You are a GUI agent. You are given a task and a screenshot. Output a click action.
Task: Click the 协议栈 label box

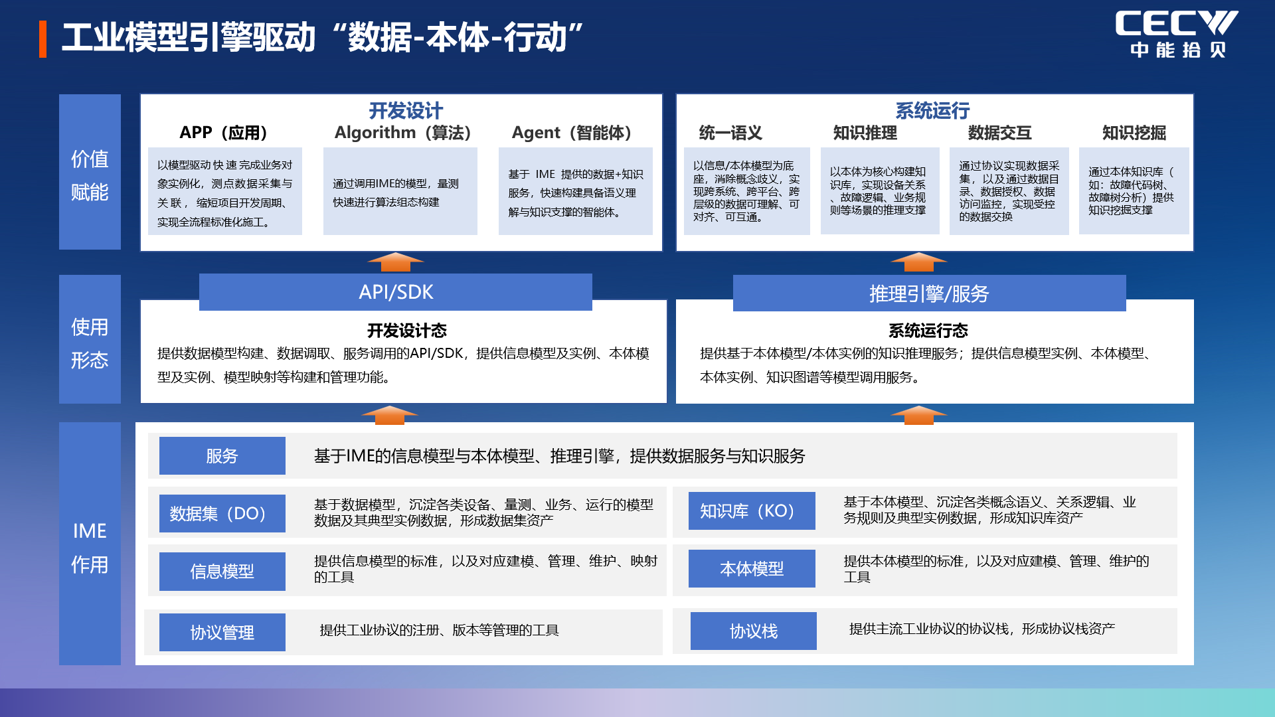click(x=753, y=631)
